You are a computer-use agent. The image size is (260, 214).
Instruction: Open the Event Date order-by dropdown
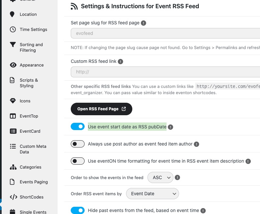click(x=152, y=194)
